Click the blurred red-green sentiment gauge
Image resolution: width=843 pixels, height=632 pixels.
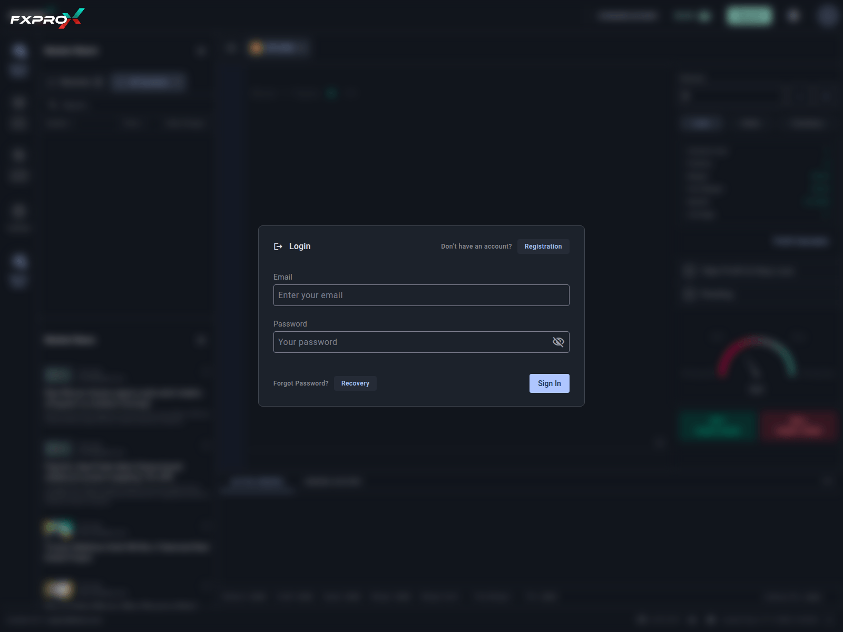(x=756, y=358)
